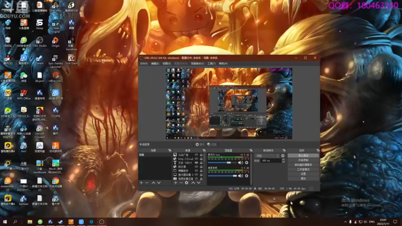Adjust the 桌面音频 volume slider
Viewport: 402px width, 226px height.
point(222,176)
